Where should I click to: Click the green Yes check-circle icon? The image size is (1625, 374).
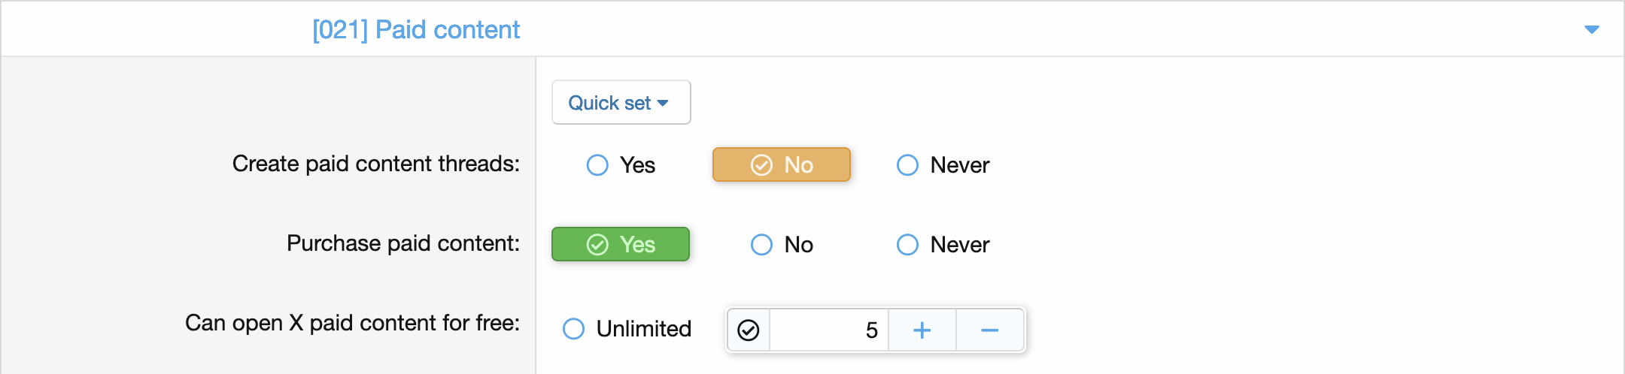click(x=597, y=244)
